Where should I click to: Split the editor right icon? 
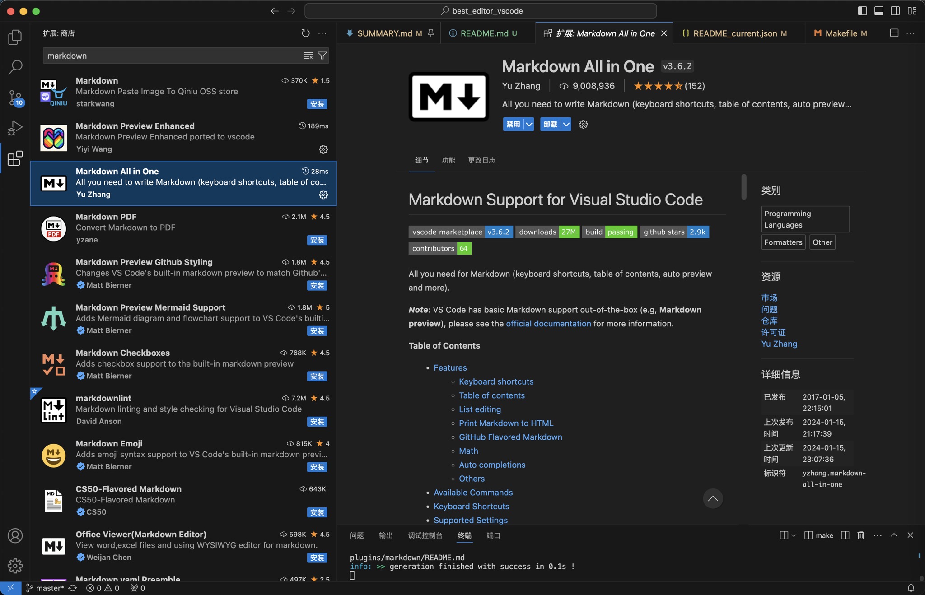[x=894, y=33]
